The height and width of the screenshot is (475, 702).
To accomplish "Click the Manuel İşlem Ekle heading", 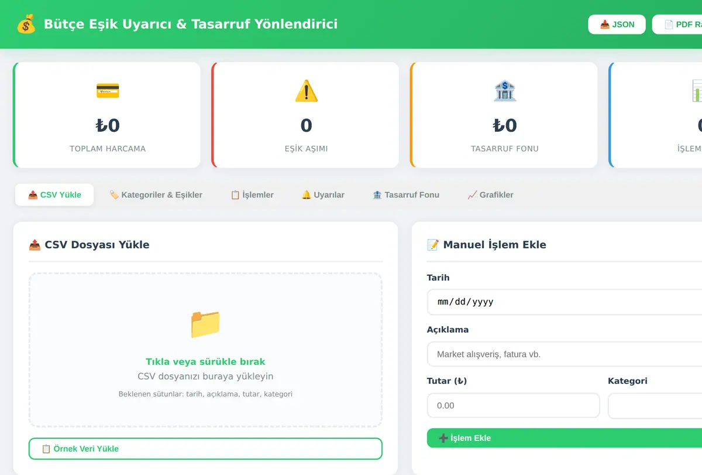I will (487, 245).
